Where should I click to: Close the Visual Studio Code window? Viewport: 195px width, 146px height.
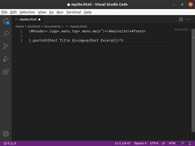(x=191, y=4)
